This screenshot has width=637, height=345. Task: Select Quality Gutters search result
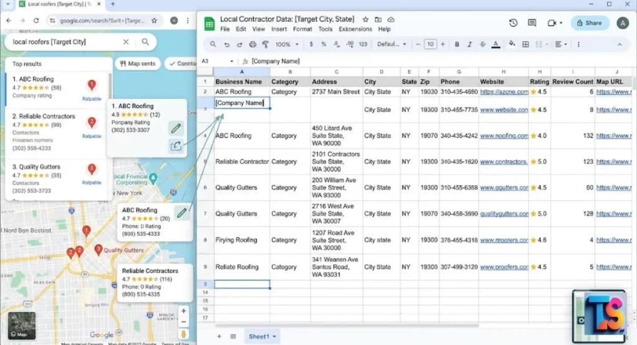tap(57, 178)
